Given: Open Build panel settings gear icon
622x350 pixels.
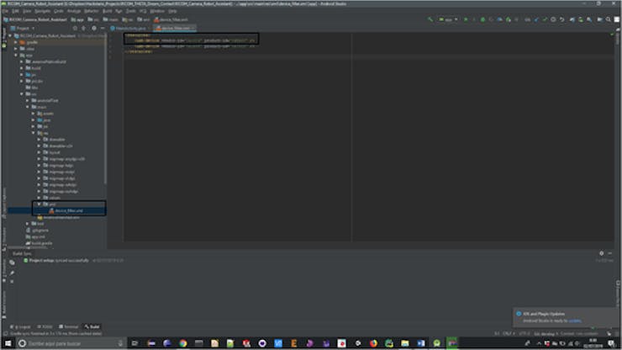Looking at the screenshot, I should coord(601,253).
